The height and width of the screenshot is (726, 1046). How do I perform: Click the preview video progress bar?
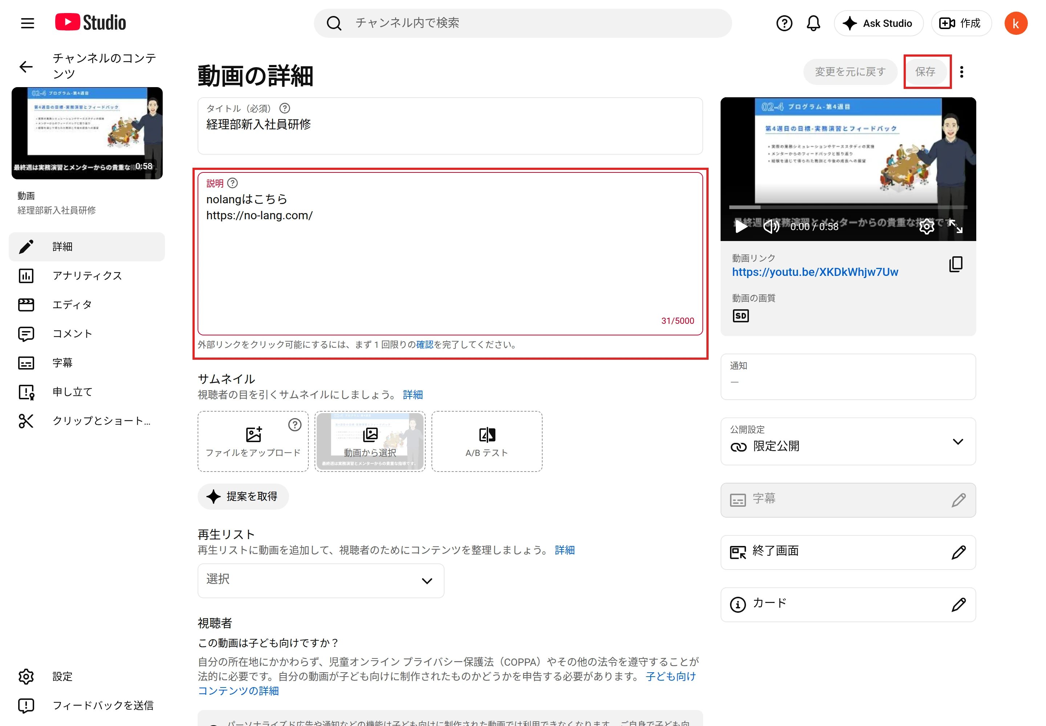click(848, 207)
